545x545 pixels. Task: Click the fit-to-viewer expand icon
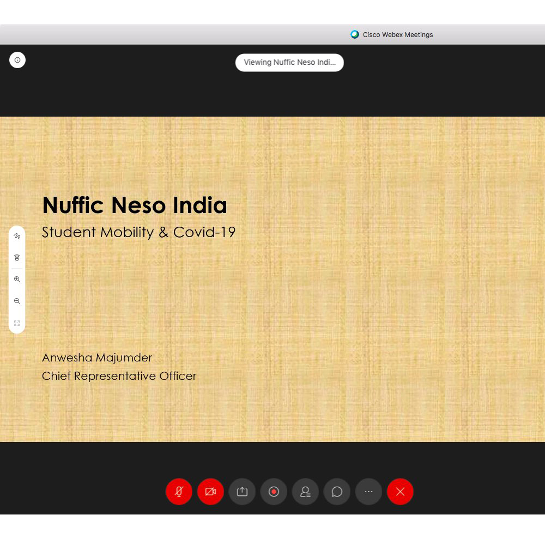point(17,323)
